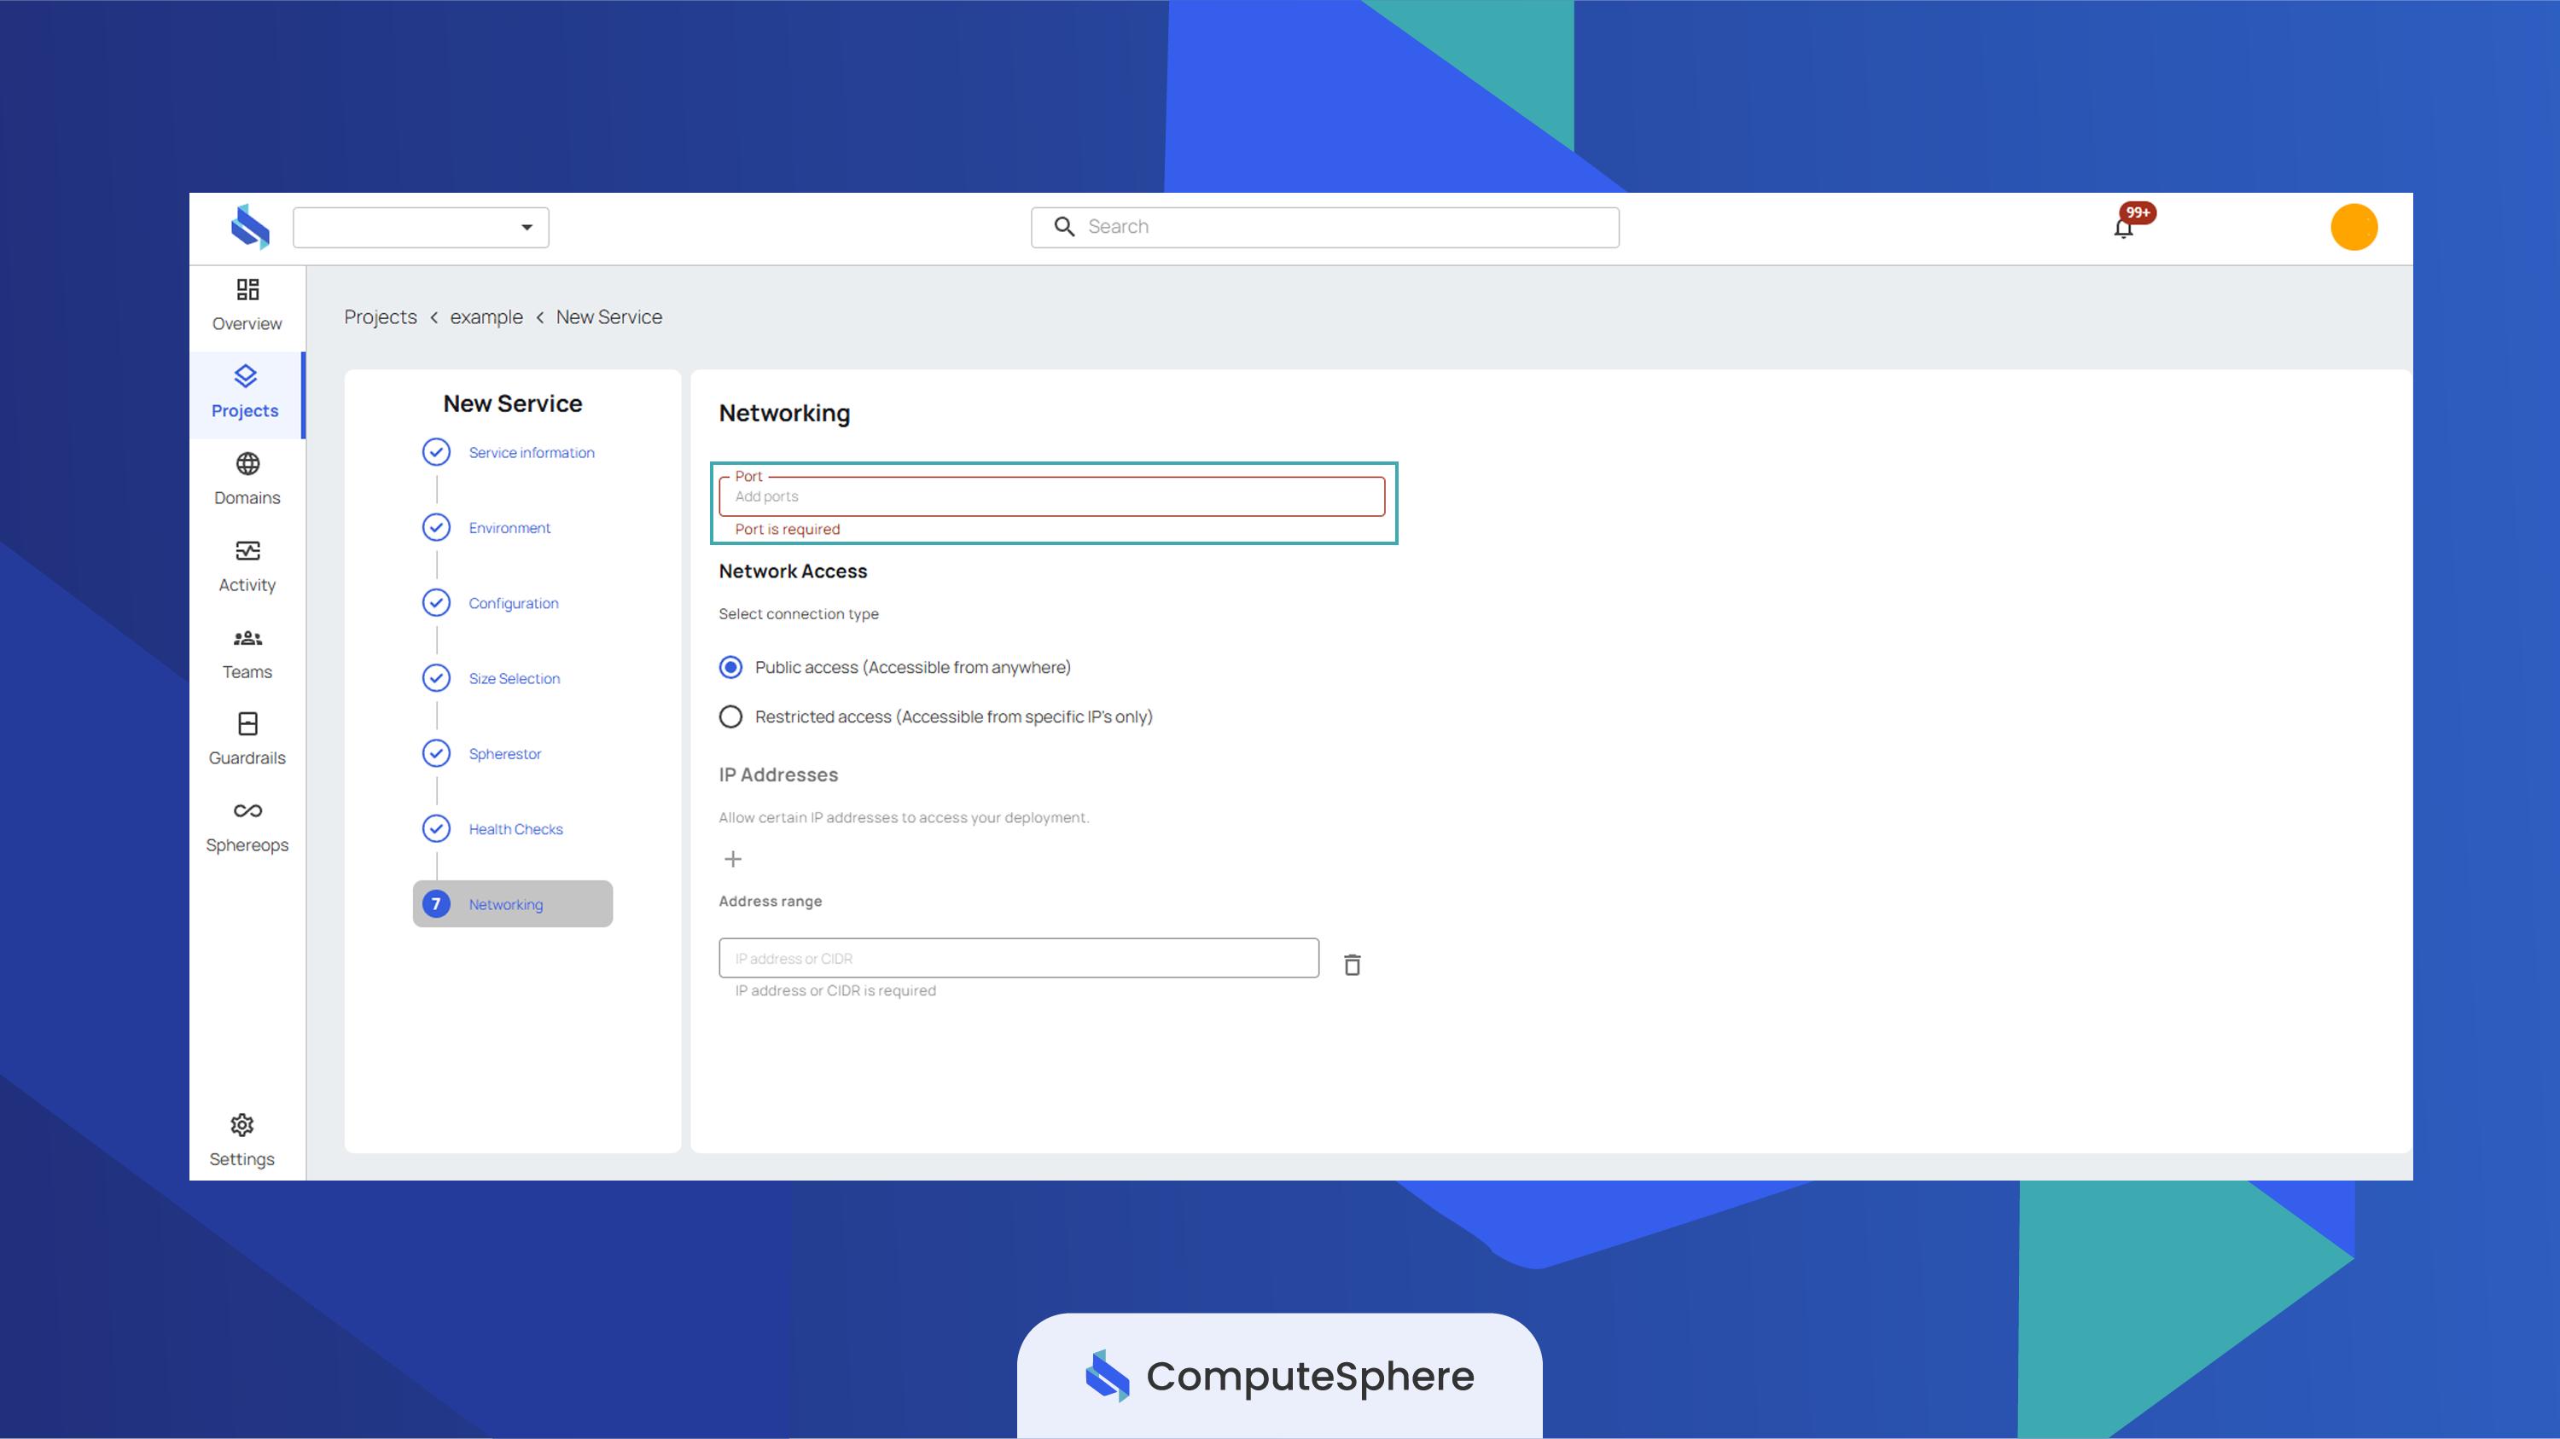Open the Domains globe icon
This screenshot has width=2560, height=1439.
click(x=247, y=464)
